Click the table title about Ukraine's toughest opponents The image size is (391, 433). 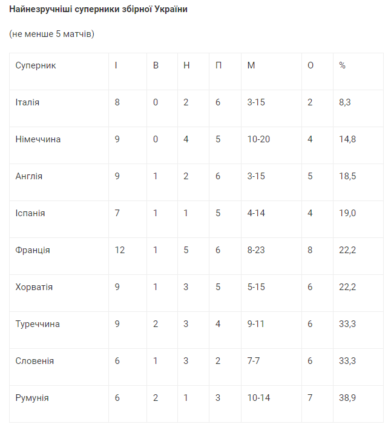(x=98, y=10)
